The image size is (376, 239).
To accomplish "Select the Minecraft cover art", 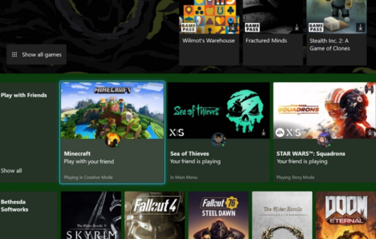I will (113, 110).
